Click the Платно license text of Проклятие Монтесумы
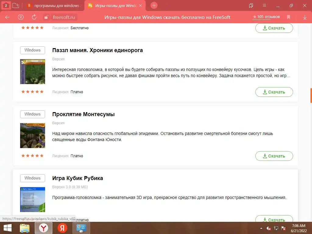The width and height of the screenshot is (312, 234). [77, 156]
